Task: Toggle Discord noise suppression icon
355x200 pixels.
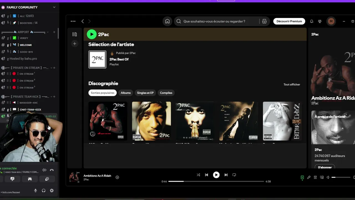Action: tap(44, 170)
